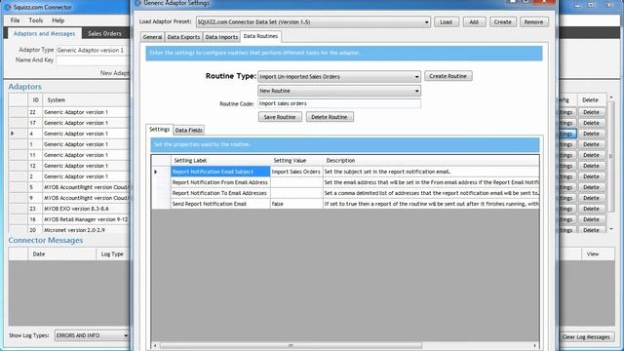Screen dimensions: 624x351
Task: Expand the Load Adaptor Preset dropdown
Action: point(426,21)
